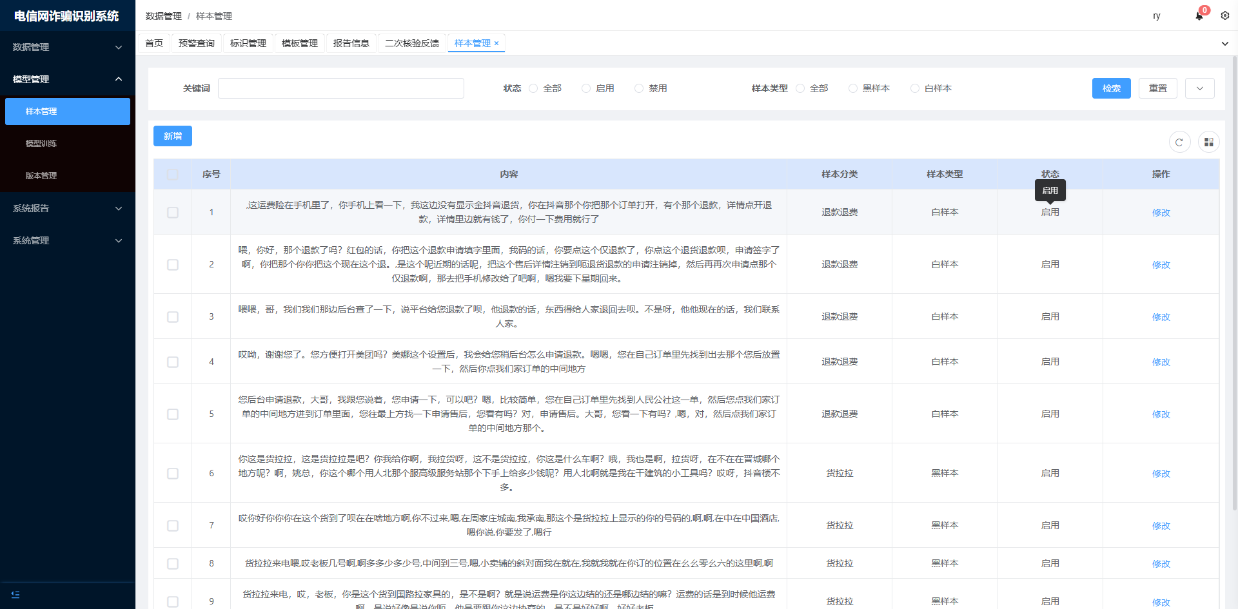The height and width of the screenshot is (609, 1238).
Task: Collapse the sidebar using the fold icon
Action: tap(15, 594)
